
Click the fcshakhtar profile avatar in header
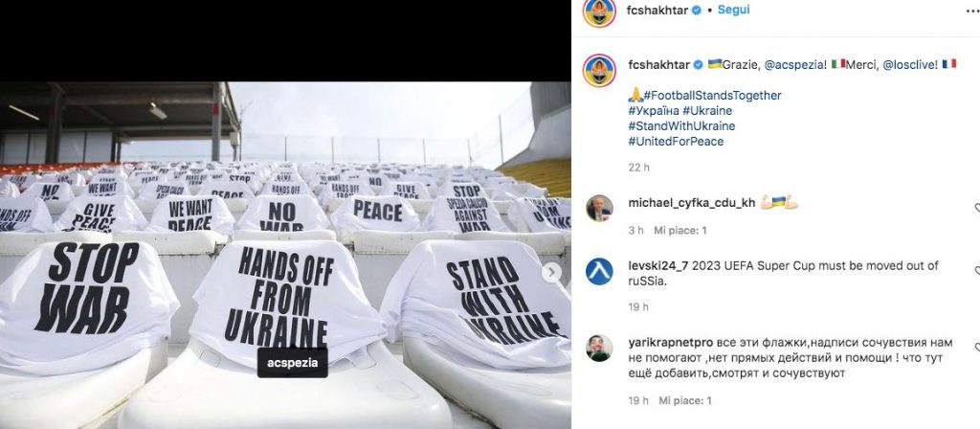point(599,11)
